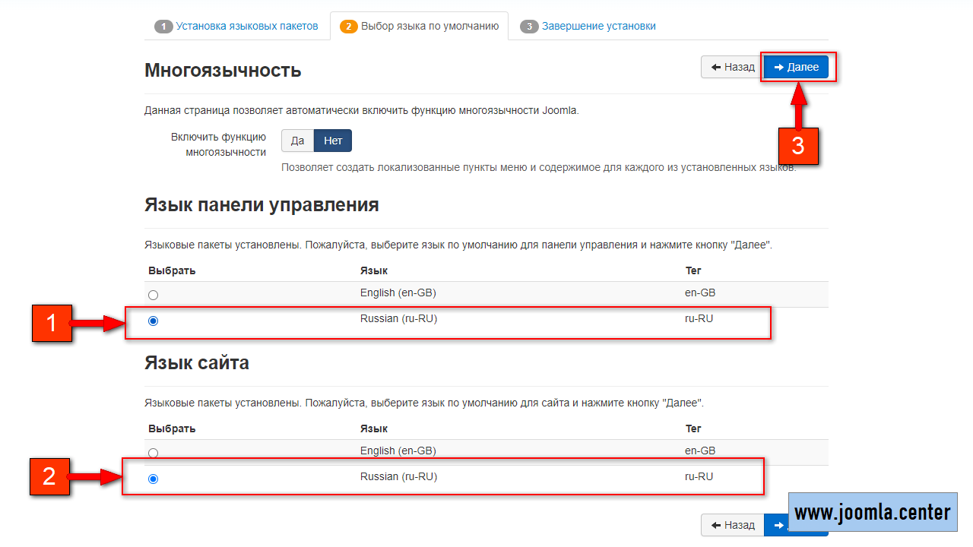Viewport: 973px width, 547px height.
Task: Click the red annotation box numbered 1
Action: (x=52, y=324)
